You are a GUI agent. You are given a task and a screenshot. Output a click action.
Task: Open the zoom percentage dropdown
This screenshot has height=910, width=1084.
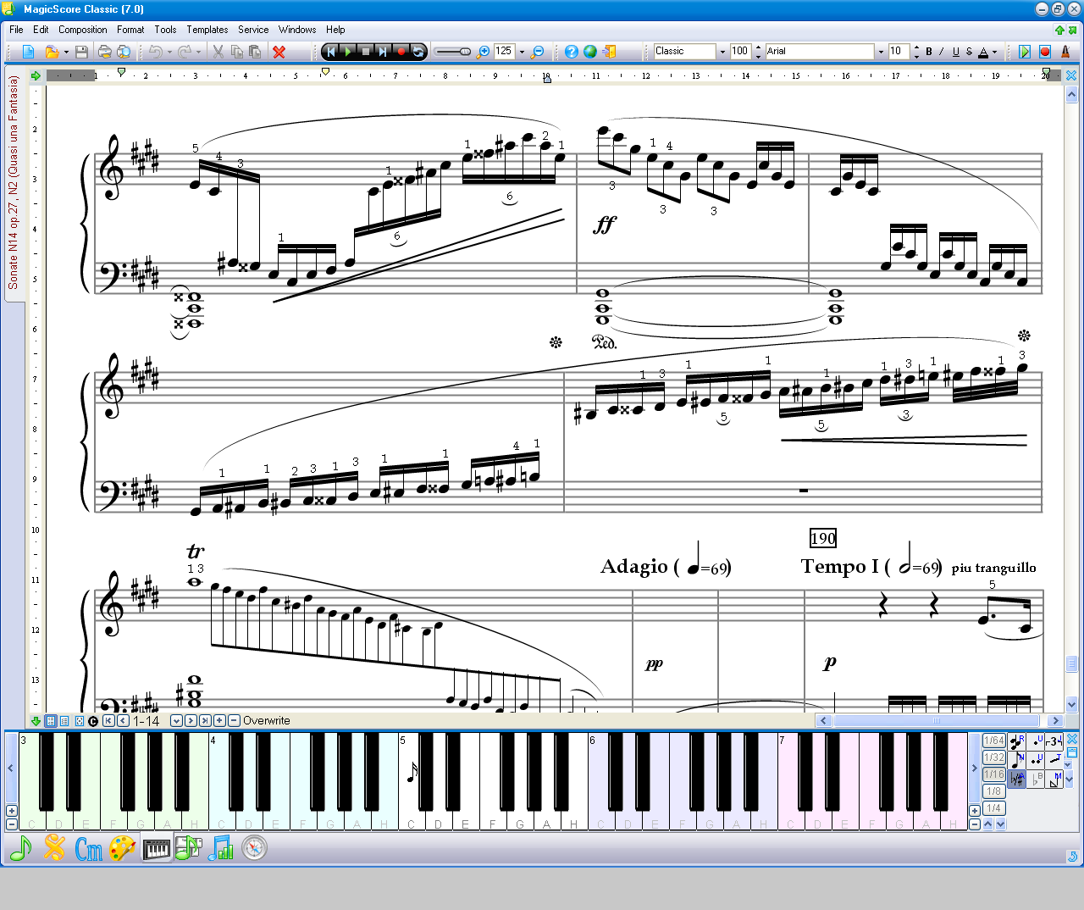click(x=522, y=52)
